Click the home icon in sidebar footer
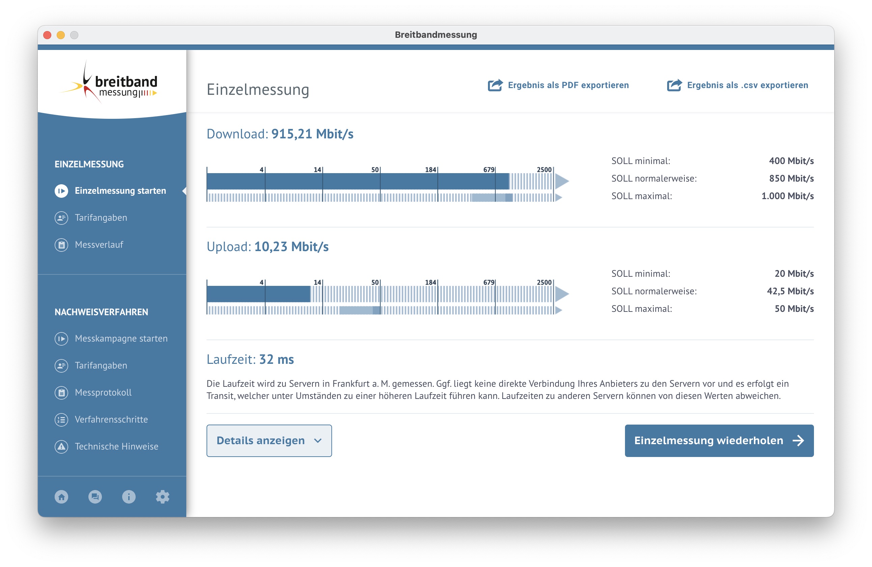 click(x=61, y=496)
